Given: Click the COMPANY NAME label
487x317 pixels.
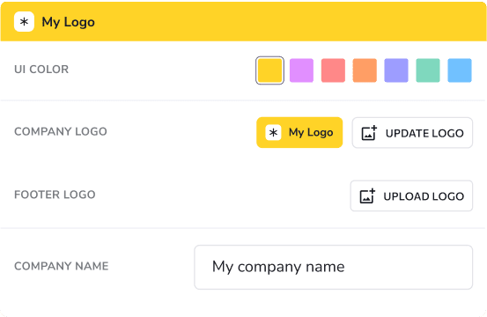Looking at the screenshot, I should [62, 266].
